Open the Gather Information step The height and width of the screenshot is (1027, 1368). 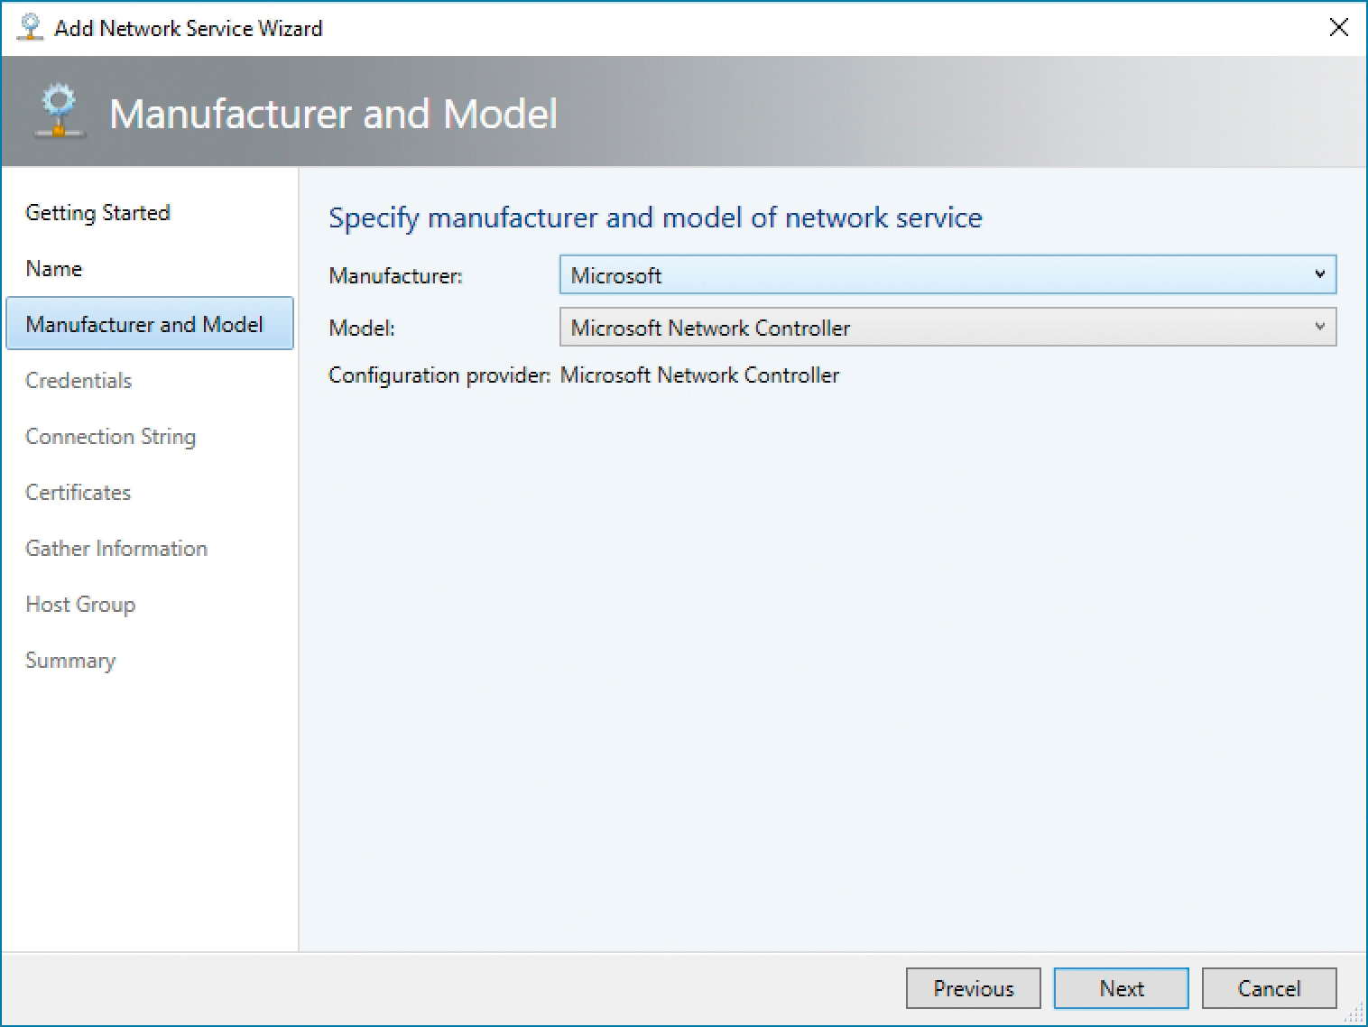[116, 549]
